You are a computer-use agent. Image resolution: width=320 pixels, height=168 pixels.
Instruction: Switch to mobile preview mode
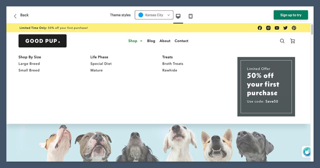coord(191,16)
